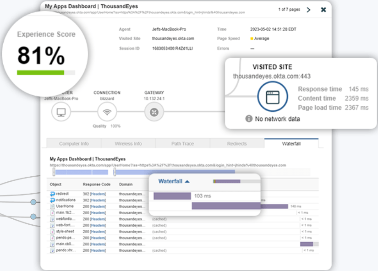Click the computer agent node icon
The width and height of the screenshot is (378, 271).
61,112
